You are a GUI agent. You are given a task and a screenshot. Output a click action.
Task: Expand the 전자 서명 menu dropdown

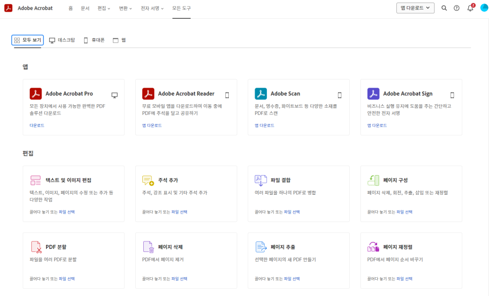point(152,9)
